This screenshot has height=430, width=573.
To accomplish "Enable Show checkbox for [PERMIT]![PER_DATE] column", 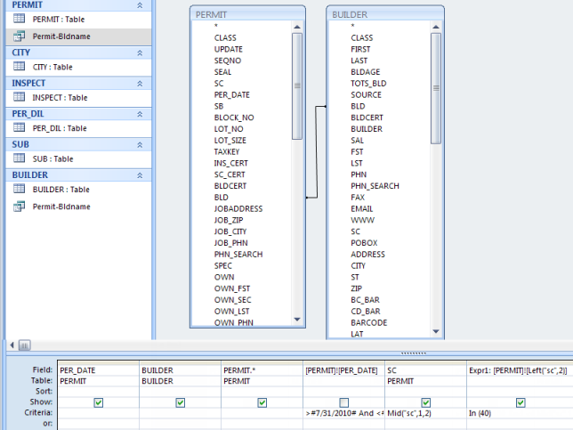I will pos(343,402).
